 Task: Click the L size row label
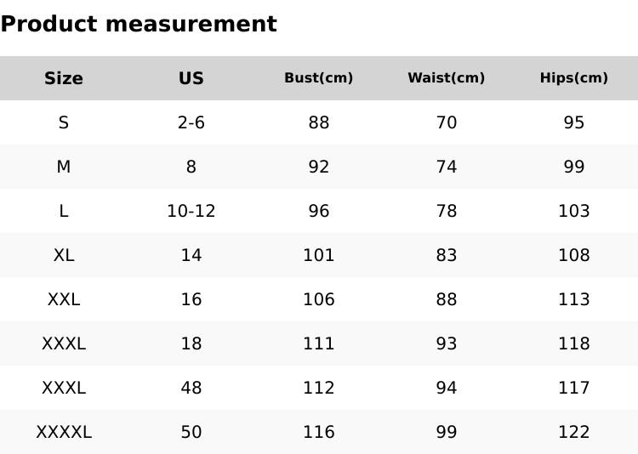(x=64, y=211)
